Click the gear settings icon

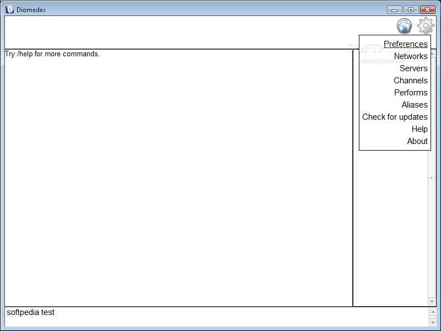point(426,25)
